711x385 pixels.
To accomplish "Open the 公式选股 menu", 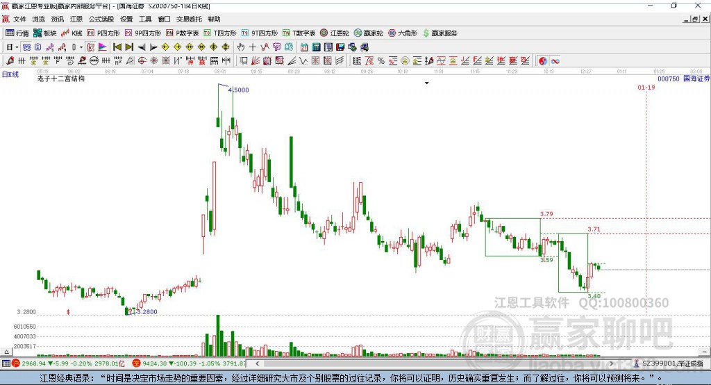I will coord(101,19).
